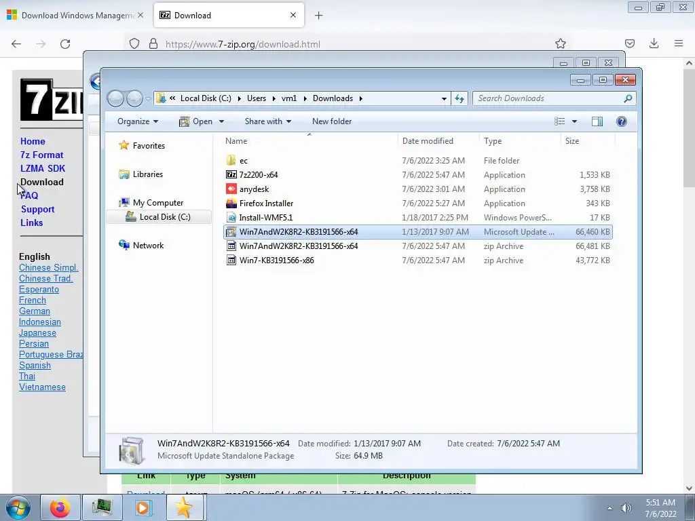
Task: Click the Explorer forward navigation button
Action: tap(134, 98)
